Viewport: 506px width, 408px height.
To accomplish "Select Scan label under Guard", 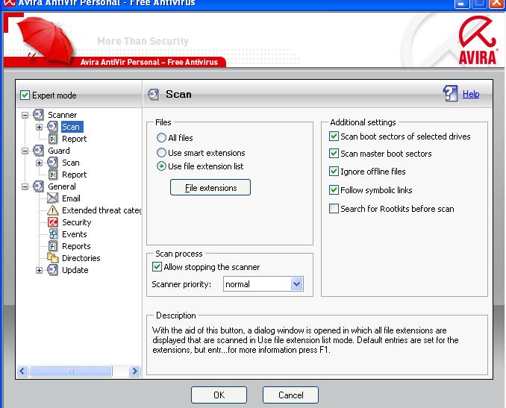I will pos(71,163).
